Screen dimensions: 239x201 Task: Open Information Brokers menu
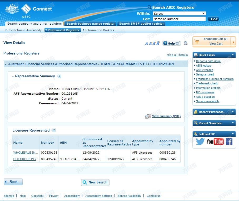coord(99,30)
